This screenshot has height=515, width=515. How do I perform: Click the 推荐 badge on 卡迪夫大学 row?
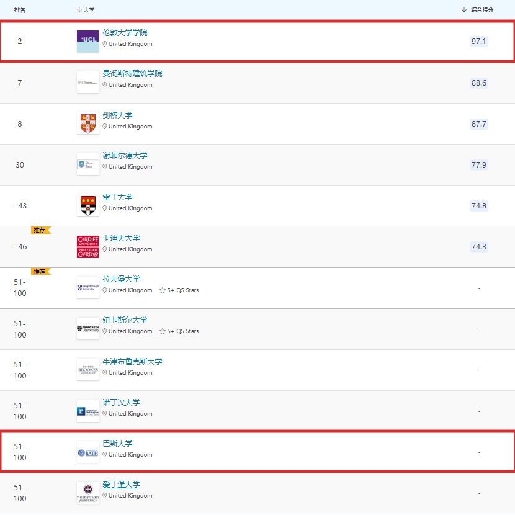pyautogui.click(x=41, y=230)
